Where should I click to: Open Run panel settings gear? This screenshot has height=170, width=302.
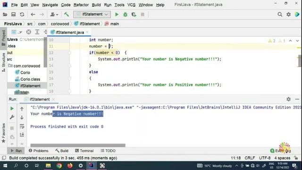[288, 99]
